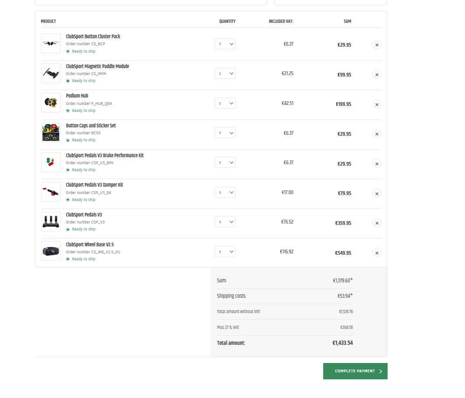Open quantity dropdown for Wheel Base V2.5

point(225,252)
